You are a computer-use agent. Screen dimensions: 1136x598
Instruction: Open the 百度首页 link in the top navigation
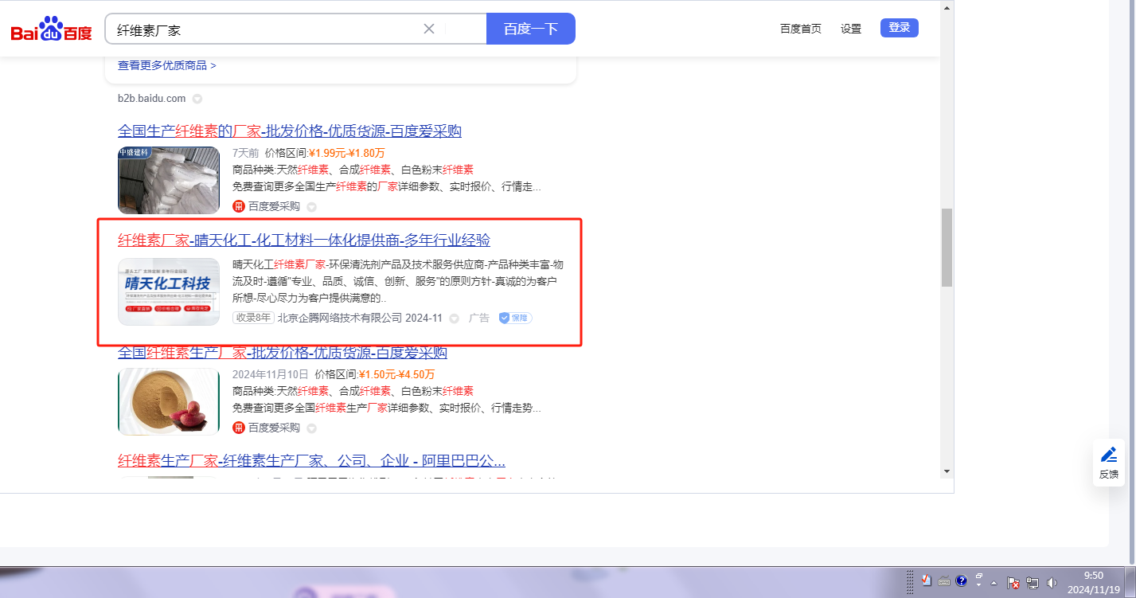(x=800, y=29)
